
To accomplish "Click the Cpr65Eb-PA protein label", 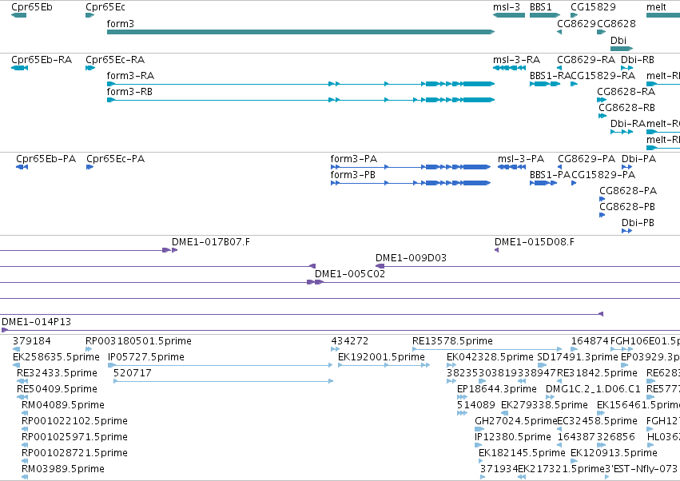I will (x=46, y=159).
